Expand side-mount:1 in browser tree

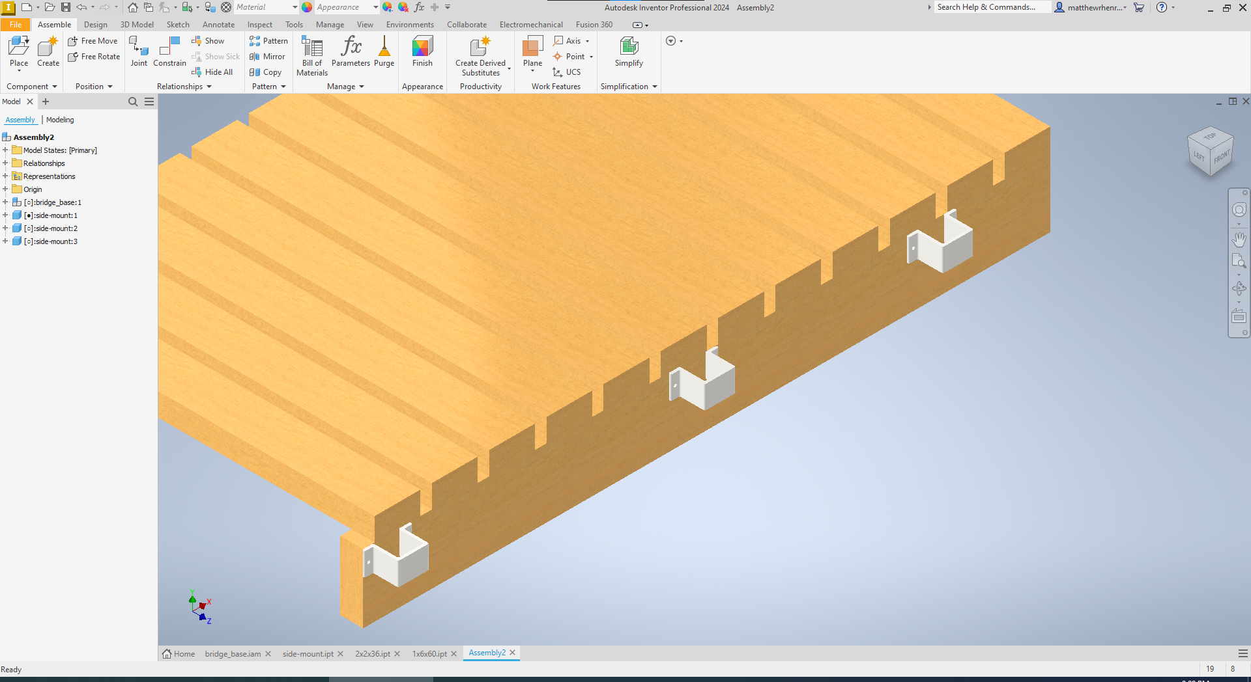[5, 215]
